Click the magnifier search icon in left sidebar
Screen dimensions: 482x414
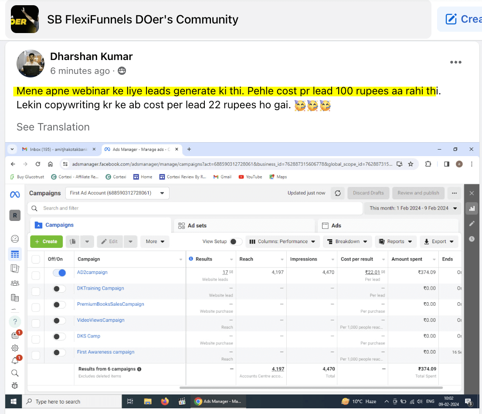(15, 373)
